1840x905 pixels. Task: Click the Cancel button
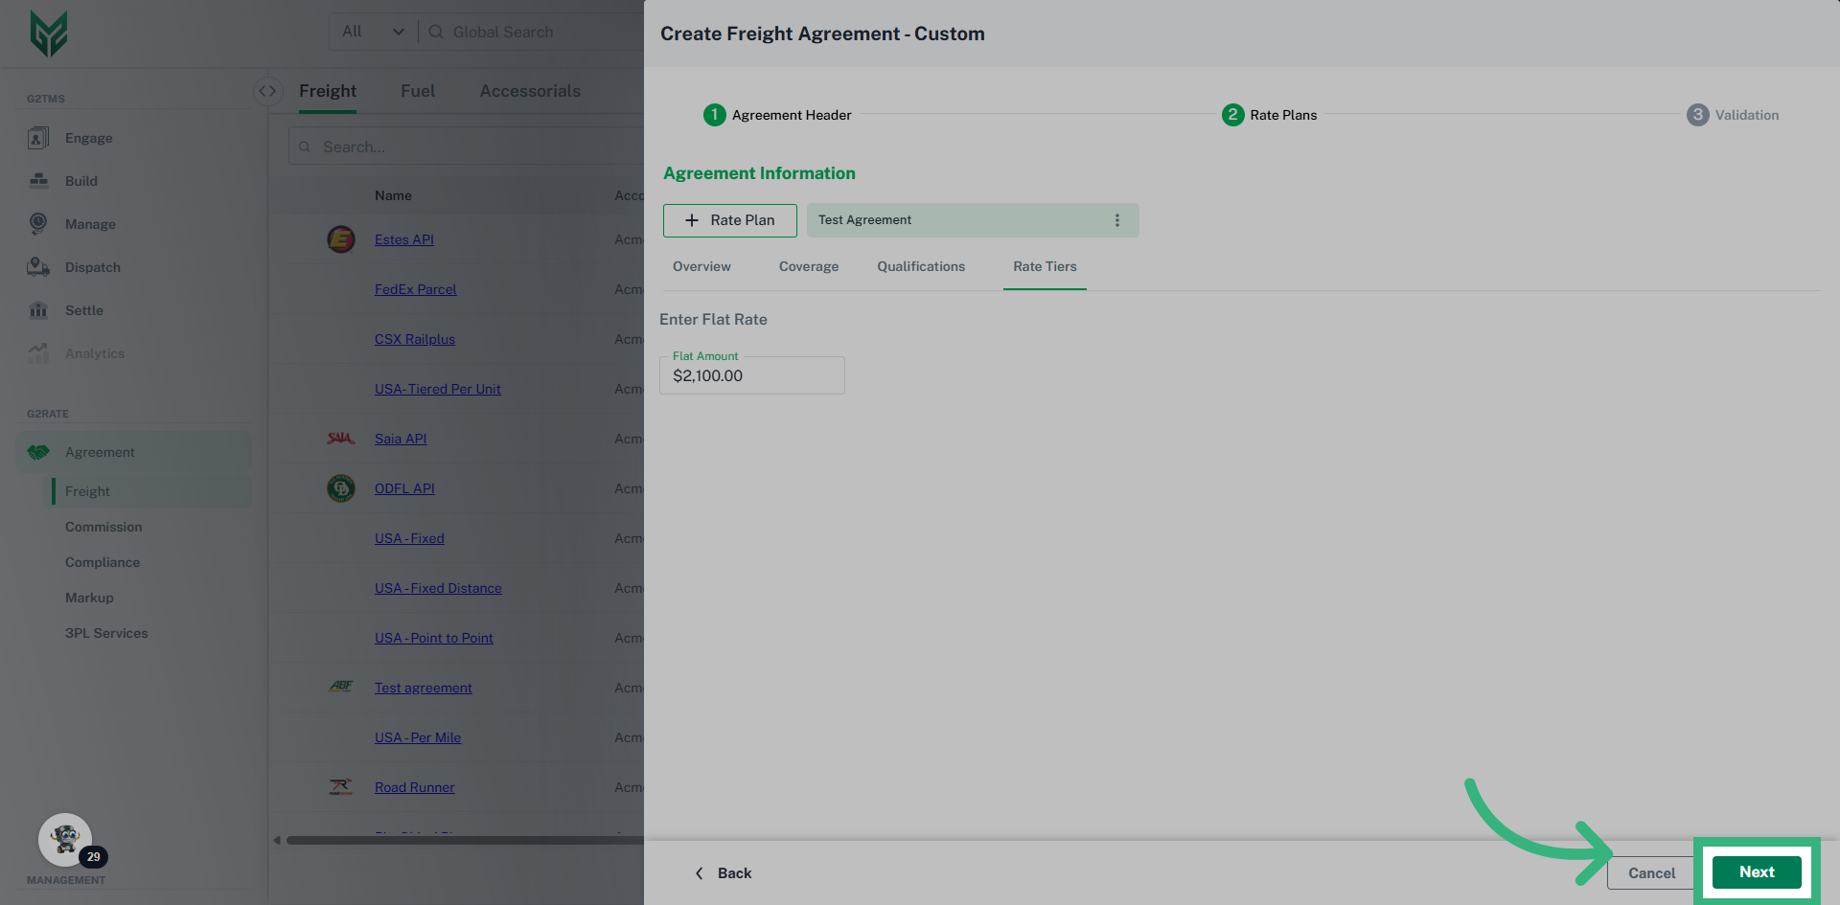point(1651,872)
